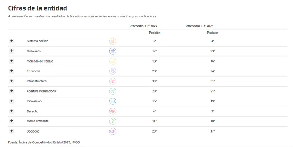Expand the Sociedad row
Image resolution: width=293 pixels, height=147 pixels.
(x=12, y=131)
